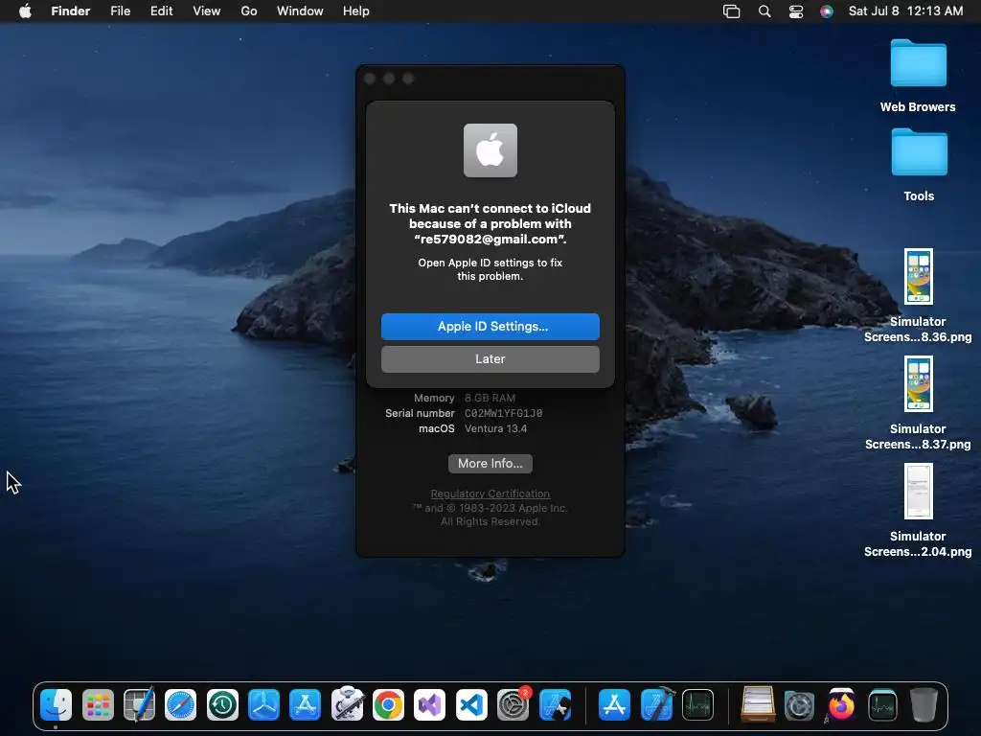Click serial number C02MW1YFG1J0
981x736 pixels.
pos(504,414)
